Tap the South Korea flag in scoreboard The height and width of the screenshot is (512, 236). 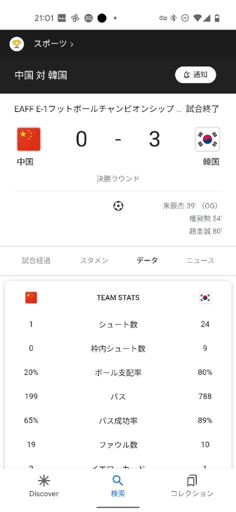(x=207, y=139)
